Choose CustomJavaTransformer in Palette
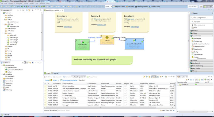 [200, 44]
